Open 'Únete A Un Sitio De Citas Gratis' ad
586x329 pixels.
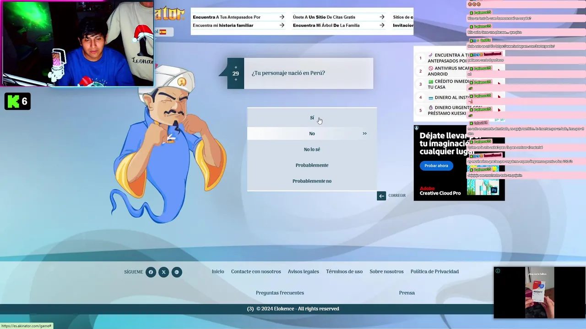(x=324, y=17)
